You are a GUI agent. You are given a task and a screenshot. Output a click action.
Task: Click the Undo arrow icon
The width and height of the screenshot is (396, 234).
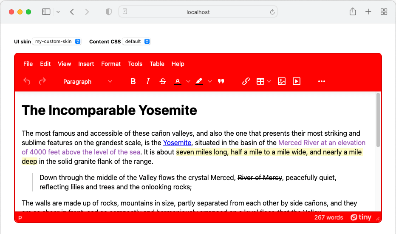(x=27, y=81)
